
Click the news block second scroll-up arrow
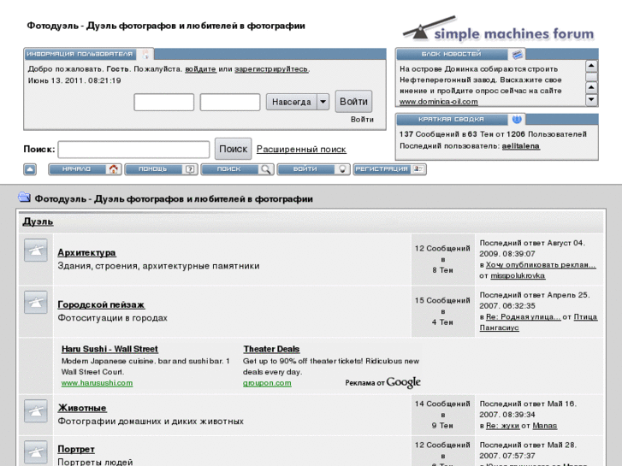click(591, 87)
